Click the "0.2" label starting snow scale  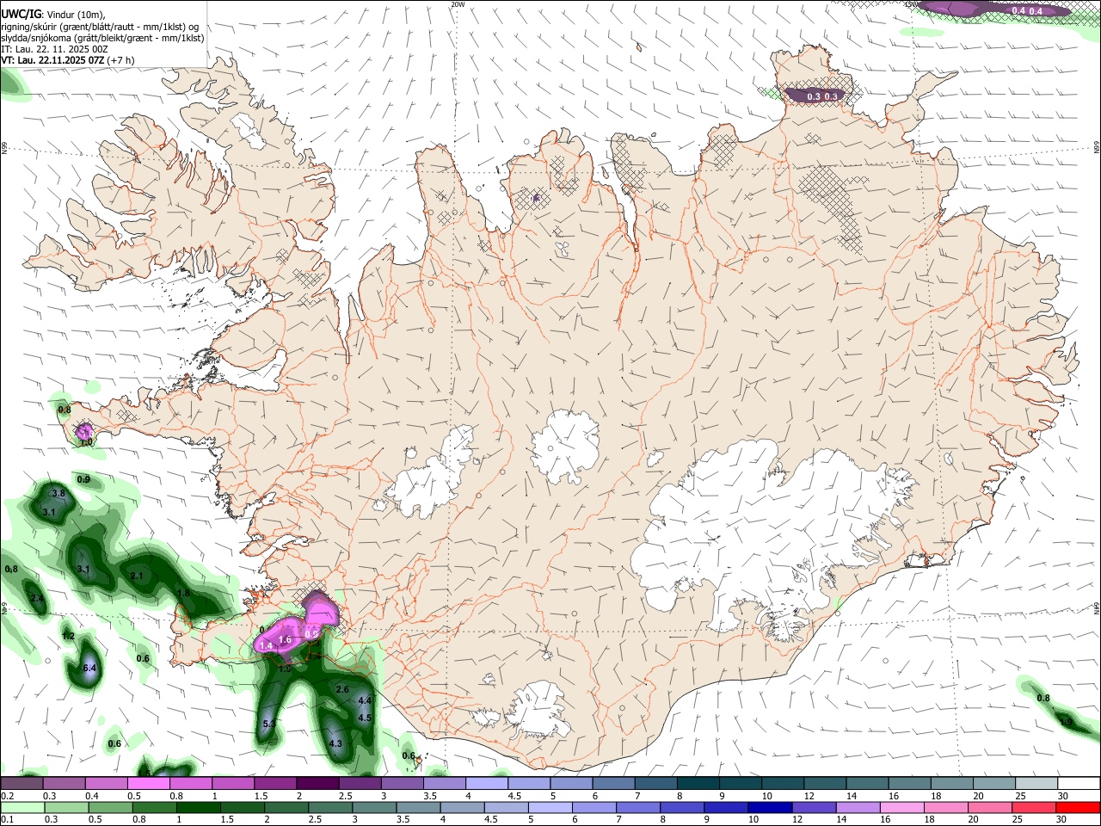coord(7,796)
